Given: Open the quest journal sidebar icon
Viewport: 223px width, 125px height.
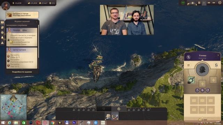Looking at the screenshot, I should point(2,22).
